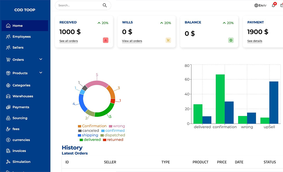The width and height of the screenshot is (283, 172).
Task: Click the Confirmation orange legend swatch
Action: point(80,126)
